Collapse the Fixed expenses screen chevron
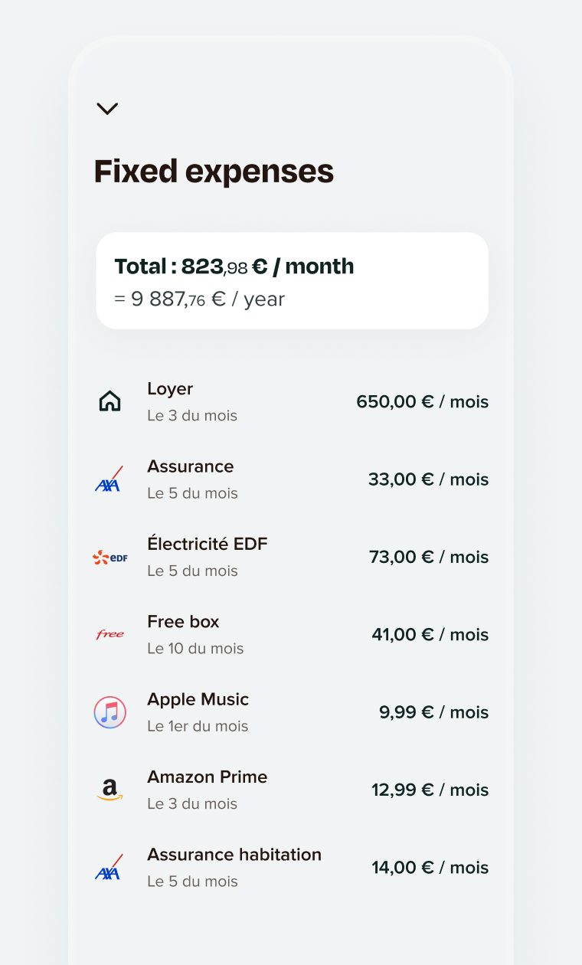Image resolution: width=582 pixels, height=965 pixels. click(107, 109)
